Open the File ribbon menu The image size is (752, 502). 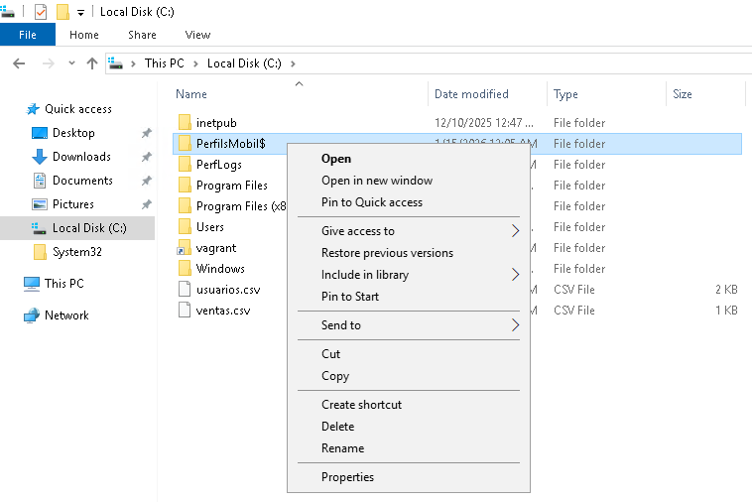(x=28, y=35)
